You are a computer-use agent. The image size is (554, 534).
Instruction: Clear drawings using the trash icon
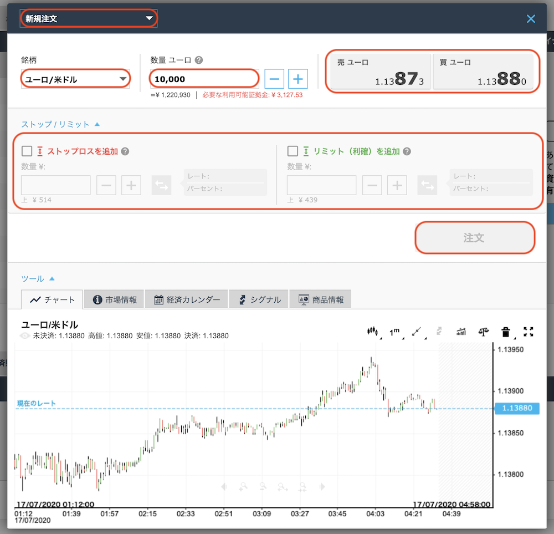click(x=505, y=332)
